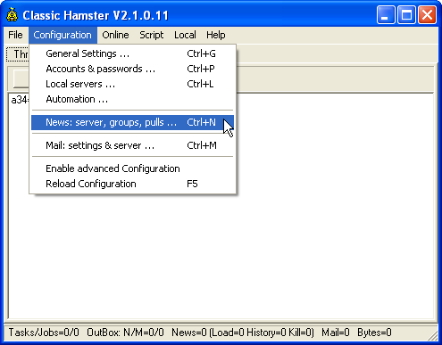Image resolution: width=442 pixels, height=345 pixels.
Task: Enable advanced Configuration option
Action: point(132,168)
